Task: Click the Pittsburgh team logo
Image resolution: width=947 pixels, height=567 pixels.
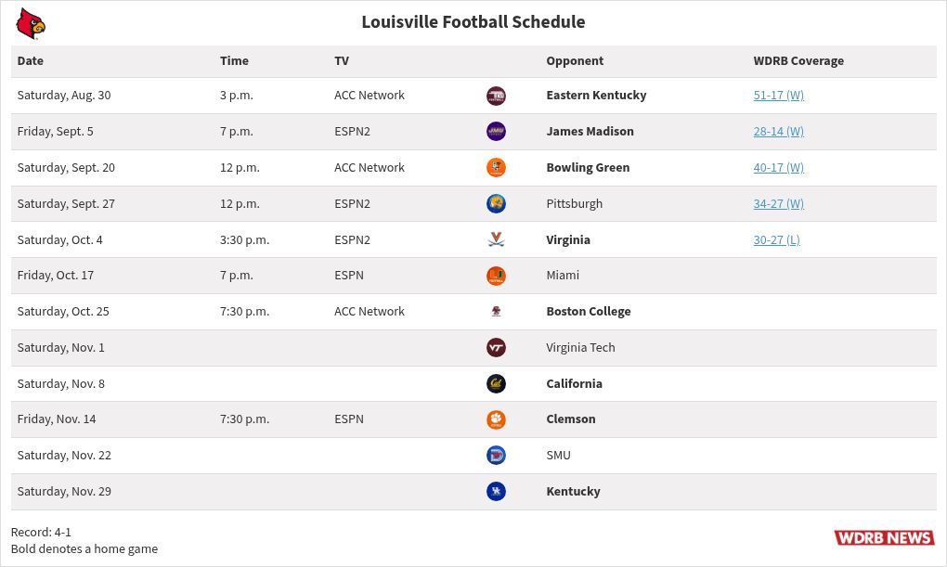Action: [x=496, y=204]
